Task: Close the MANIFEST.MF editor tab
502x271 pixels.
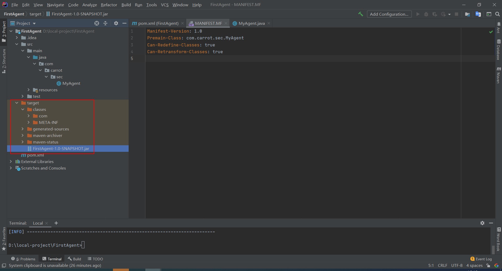Action: click(x=226, y=23)
